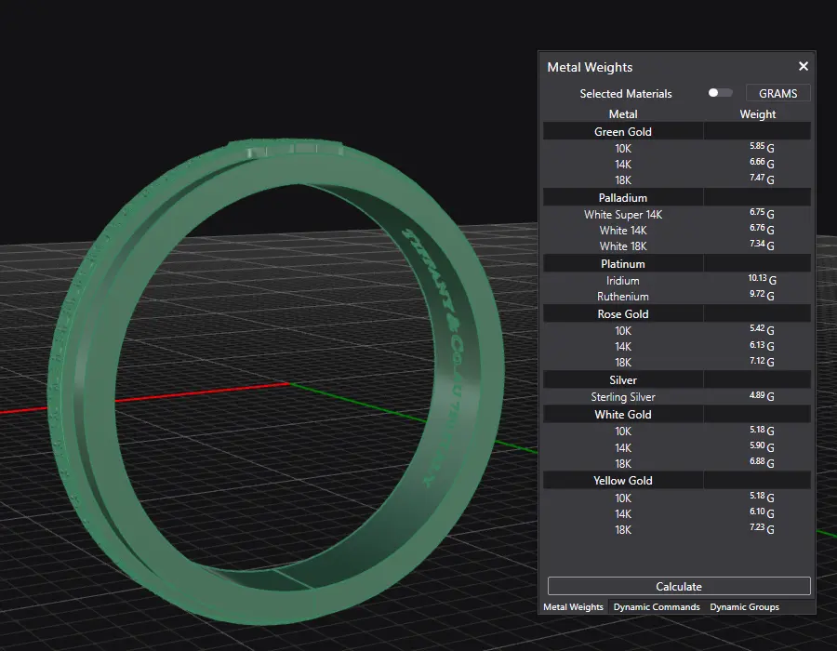The height and width of the screenshot is (651, 837).
Task: Switch to the Dynamic Commands tab
Action: (x=656, y=606)
